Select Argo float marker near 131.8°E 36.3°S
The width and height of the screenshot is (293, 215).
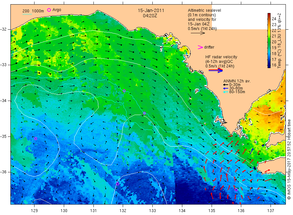118,184
